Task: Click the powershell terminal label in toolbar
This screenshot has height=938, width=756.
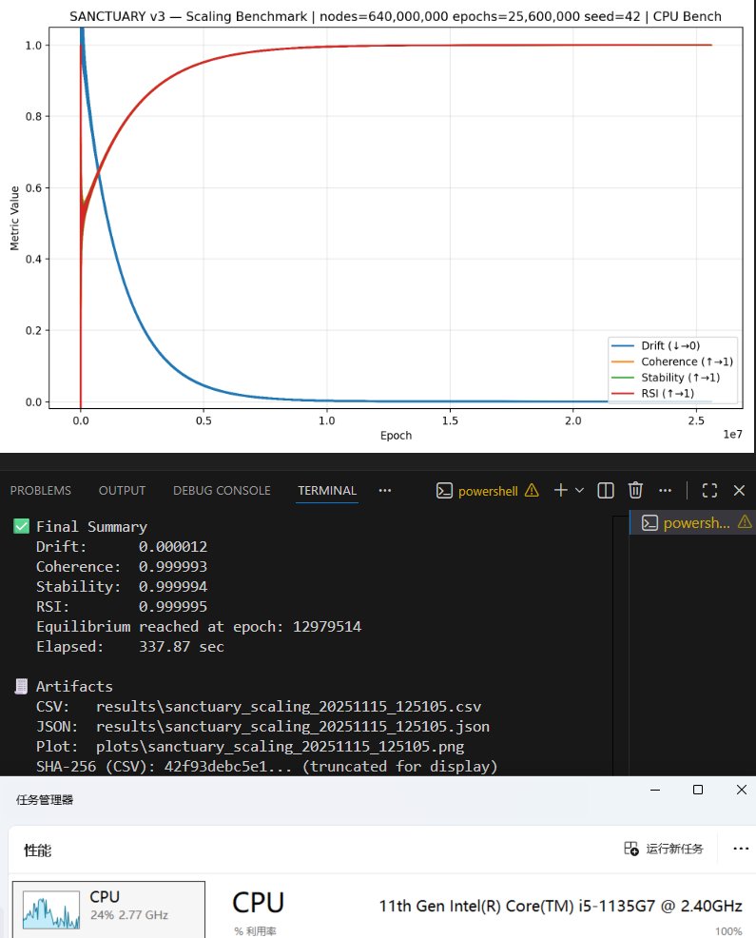Action: pos(488,491)
